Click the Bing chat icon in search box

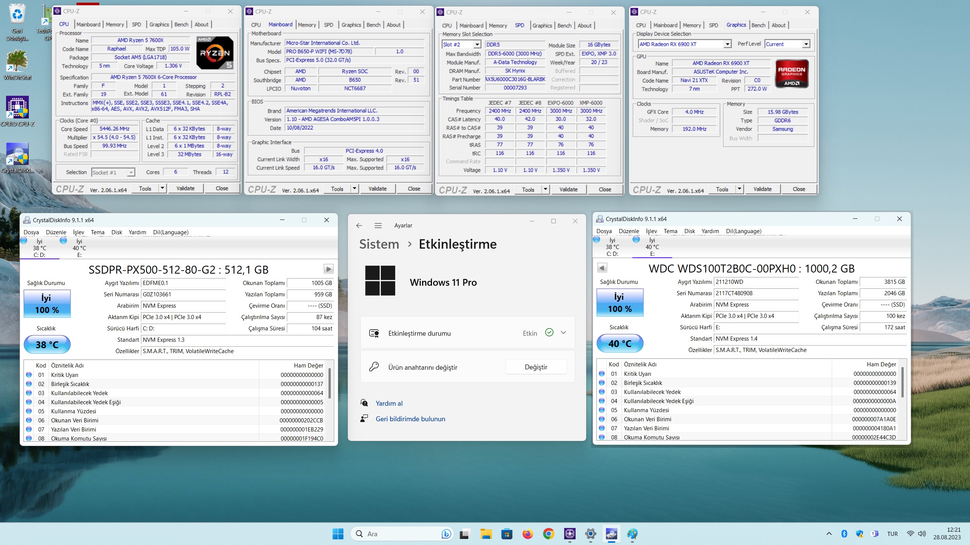point(446,534)
